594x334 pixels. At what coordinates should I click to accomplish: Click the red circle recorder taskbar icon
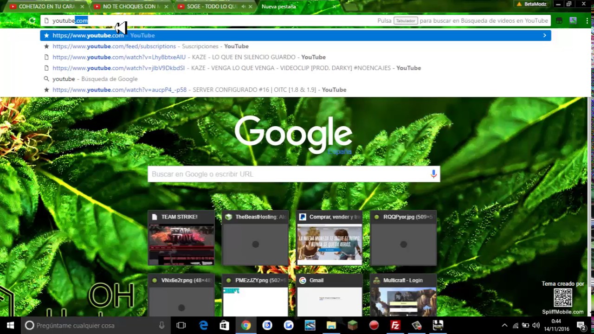[374, 325]
